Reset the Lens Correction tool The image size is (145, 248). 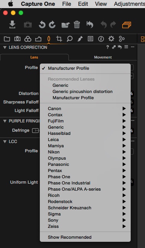[120, 47]
